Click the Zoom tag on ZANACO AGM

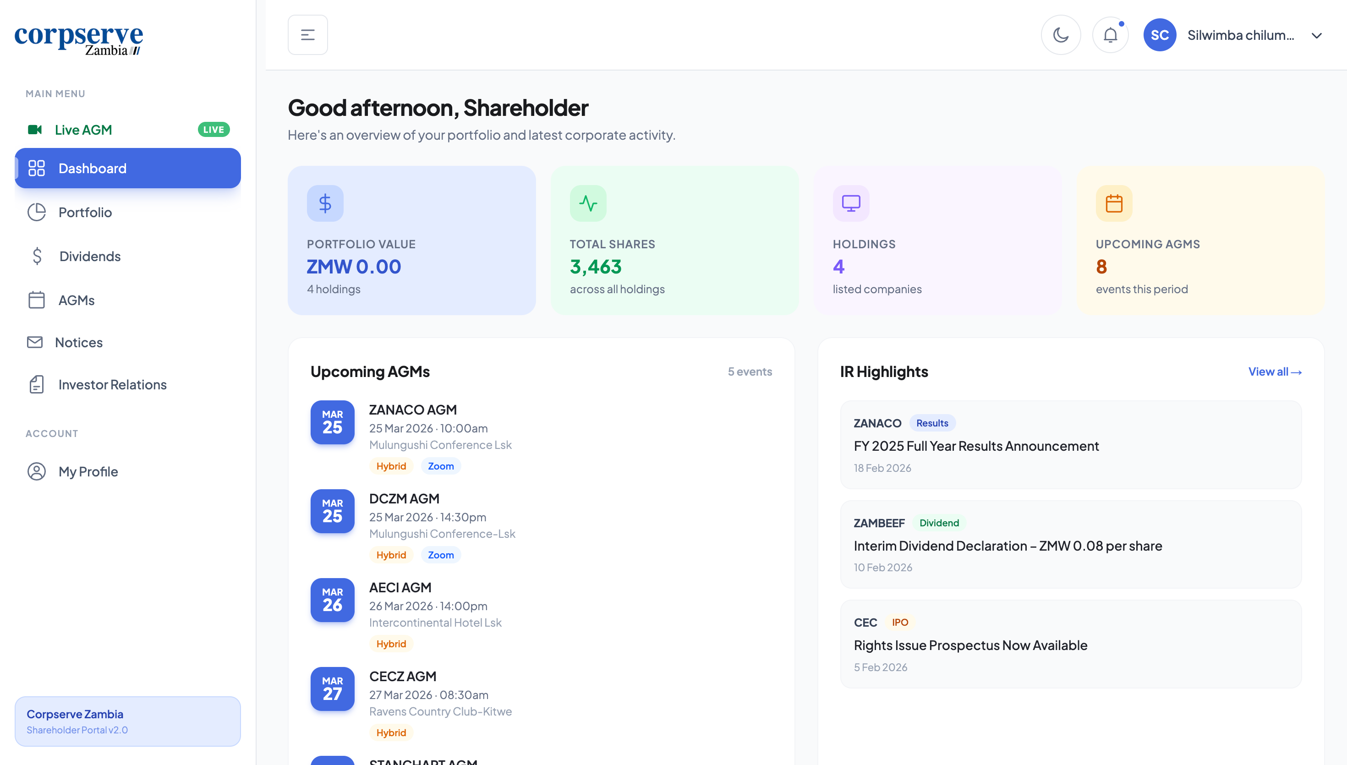pyautogui.click(x=441, y=466)
